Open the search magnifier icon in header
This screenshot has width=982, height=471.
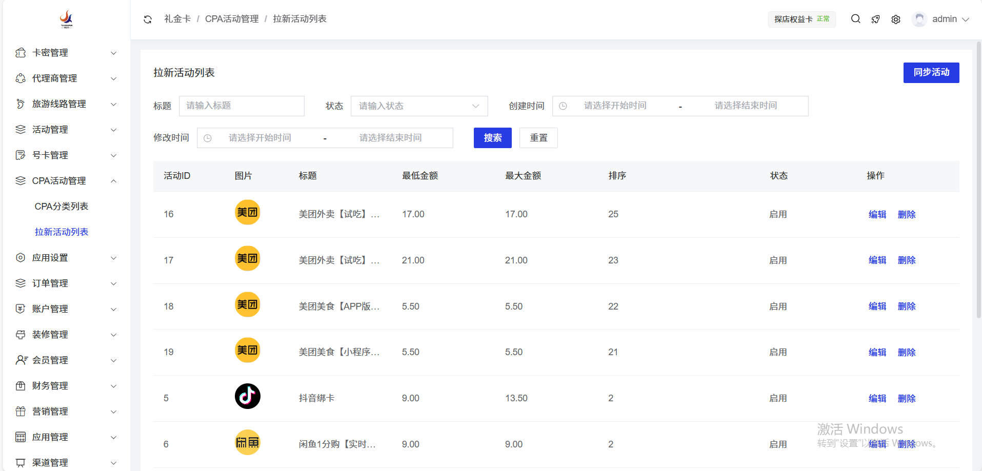pyautogui.click(x=855, y=19)
